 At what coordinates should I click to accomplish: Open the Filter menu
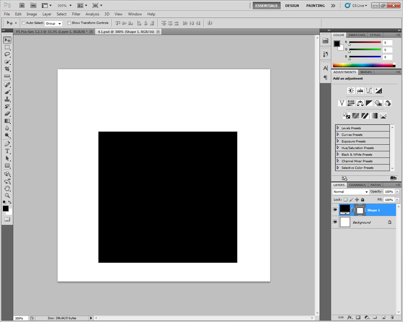coord(76,14)
